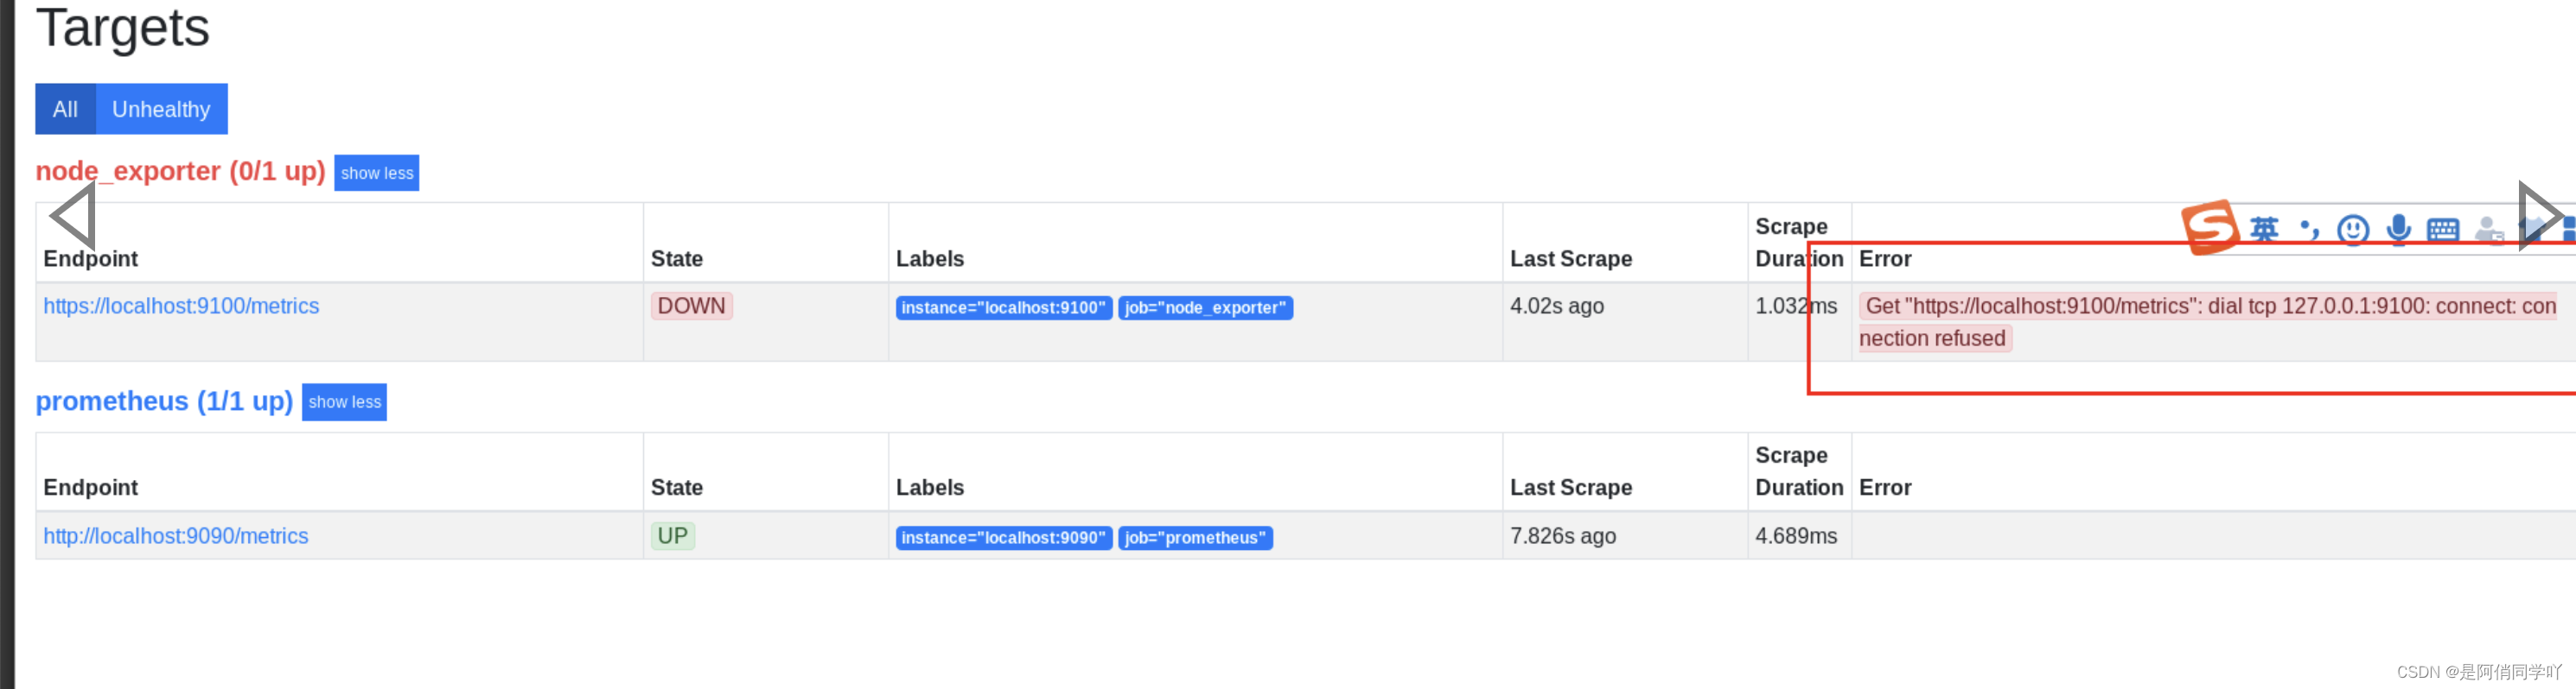Open the soft keyboard icon
Viewport: 2576px width, 689px height.
click(x=2443, y=231)
